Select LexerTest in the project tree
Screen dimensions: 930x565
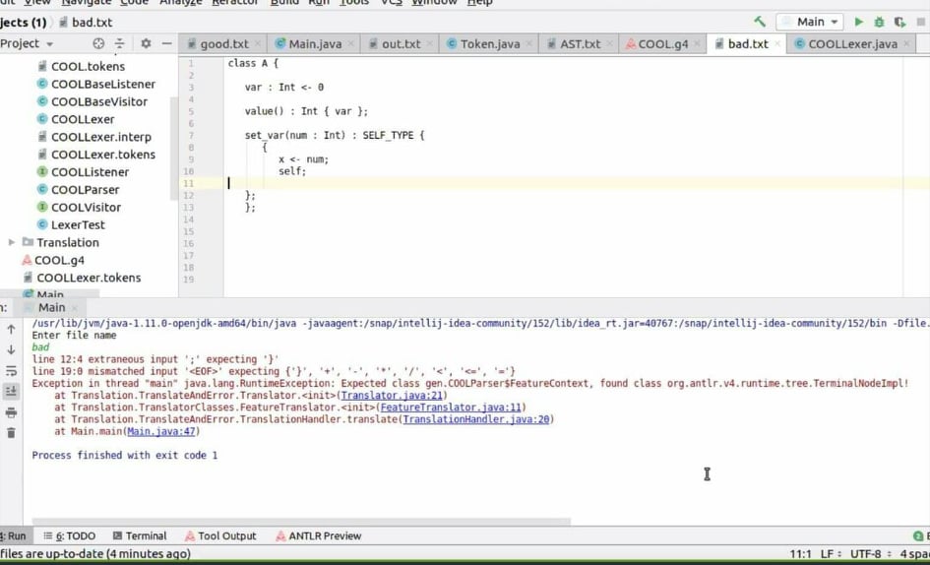coord(78,225)
